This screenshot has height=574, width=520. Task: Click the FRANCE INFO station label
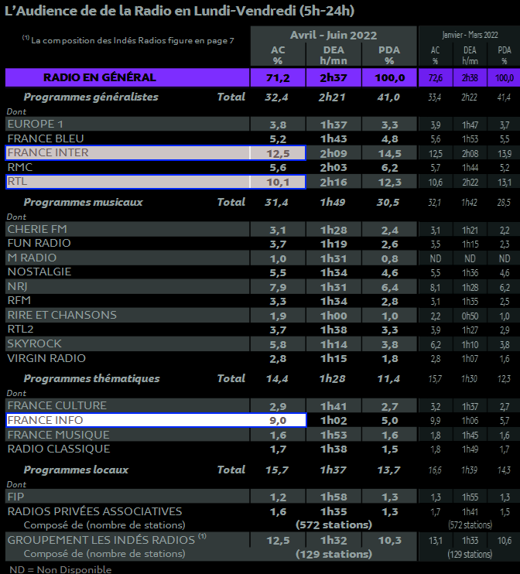pyautogui.click(x=46, y=420)
